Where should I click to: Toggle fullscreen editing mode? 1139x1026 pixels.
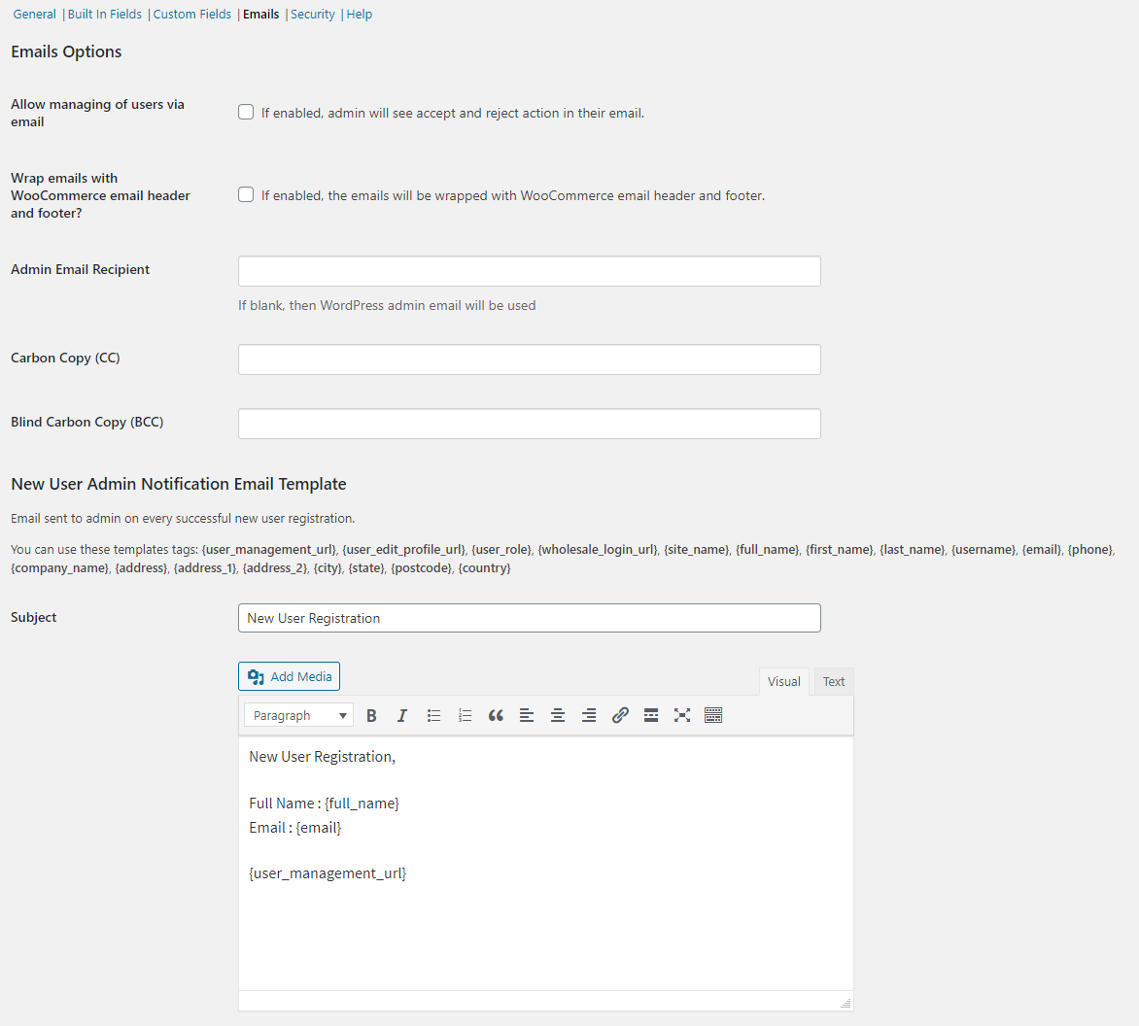(682, 715)
